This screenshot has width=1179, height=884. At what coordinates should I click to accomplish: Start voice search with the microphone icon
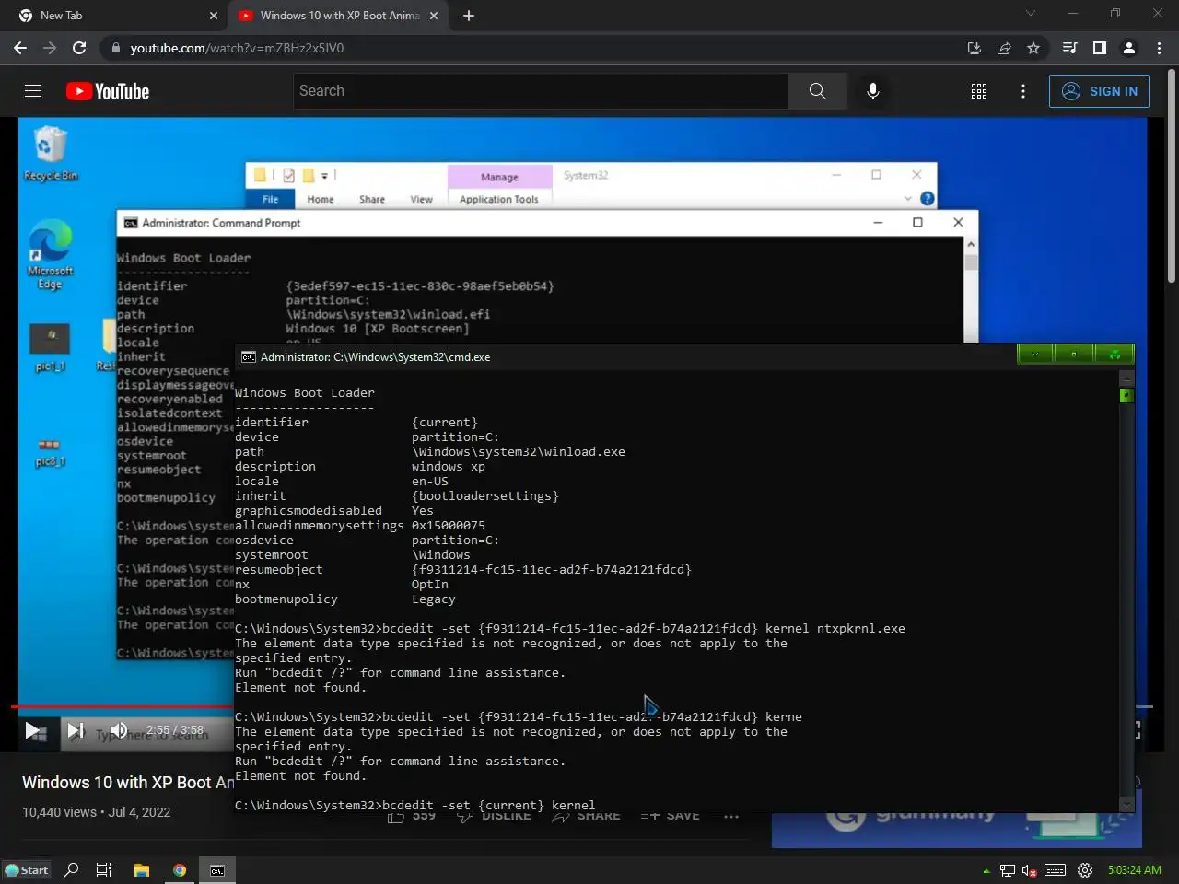pyautogui.click(x=873, y=91)
